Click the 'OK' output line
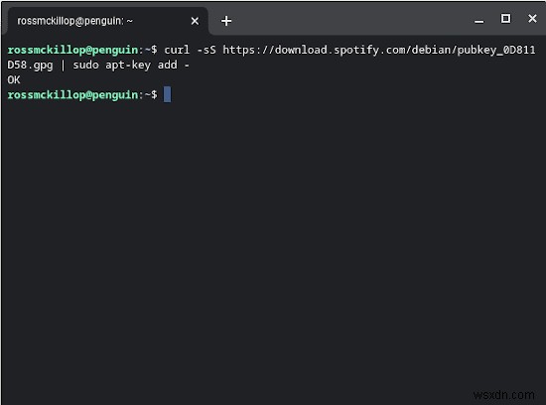 (14, 80)
